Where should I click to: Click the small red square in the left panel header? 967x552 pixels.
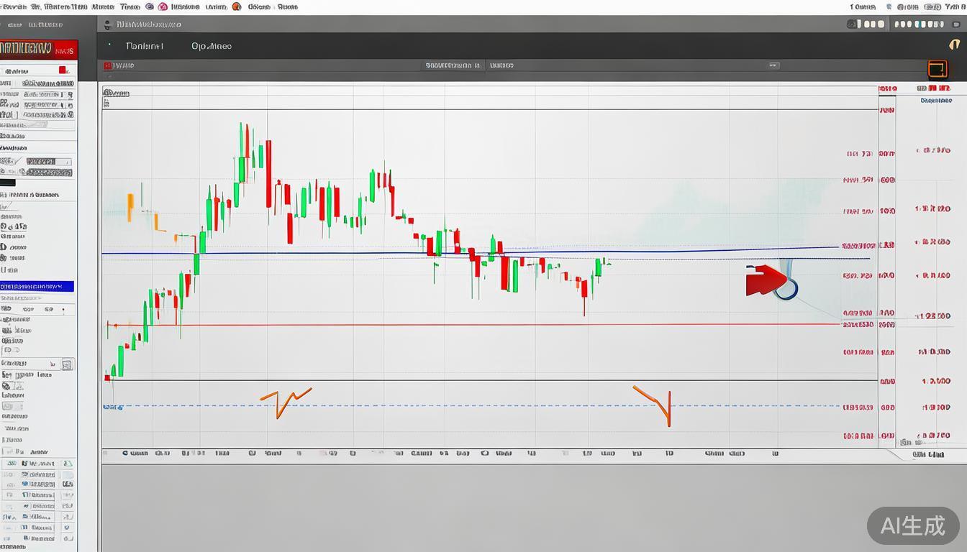(63, 70)
